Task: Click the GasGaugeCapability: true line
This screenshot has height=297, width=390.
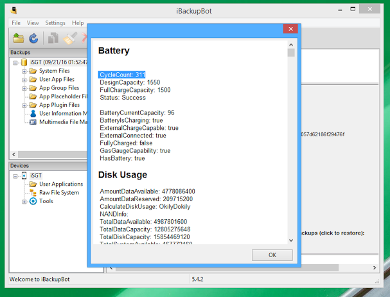Action: (x=135, y=150)
